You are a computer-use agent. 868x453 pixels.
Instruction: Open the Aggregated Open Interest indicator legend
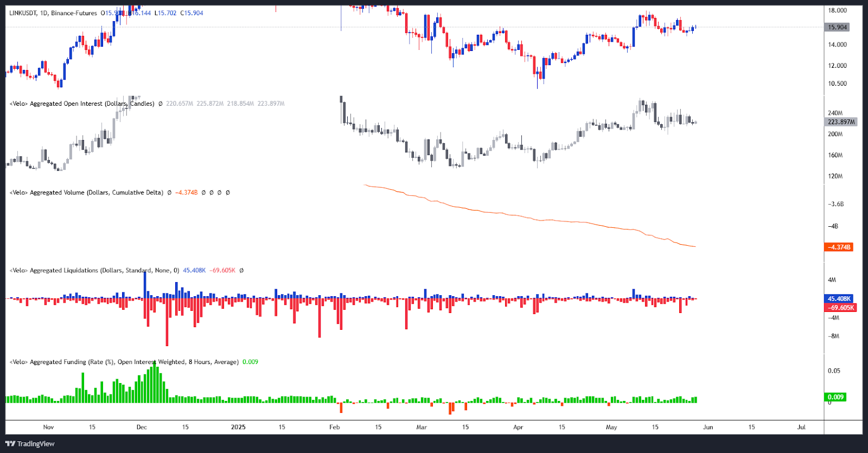[82, 104]
